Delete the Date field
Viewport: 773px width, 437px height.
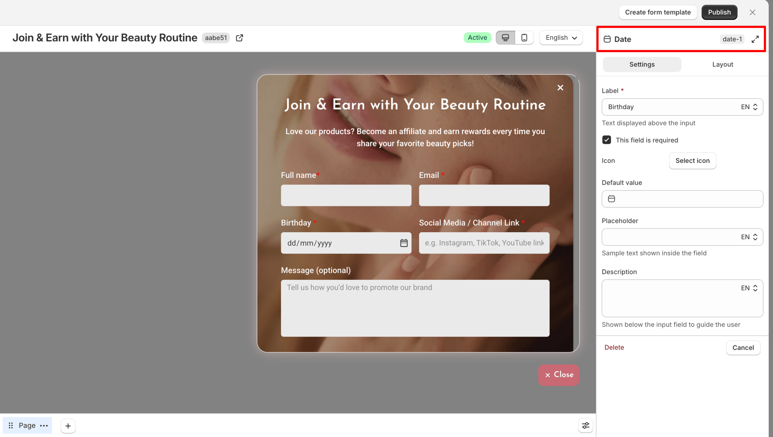click(x=614, y=347)
